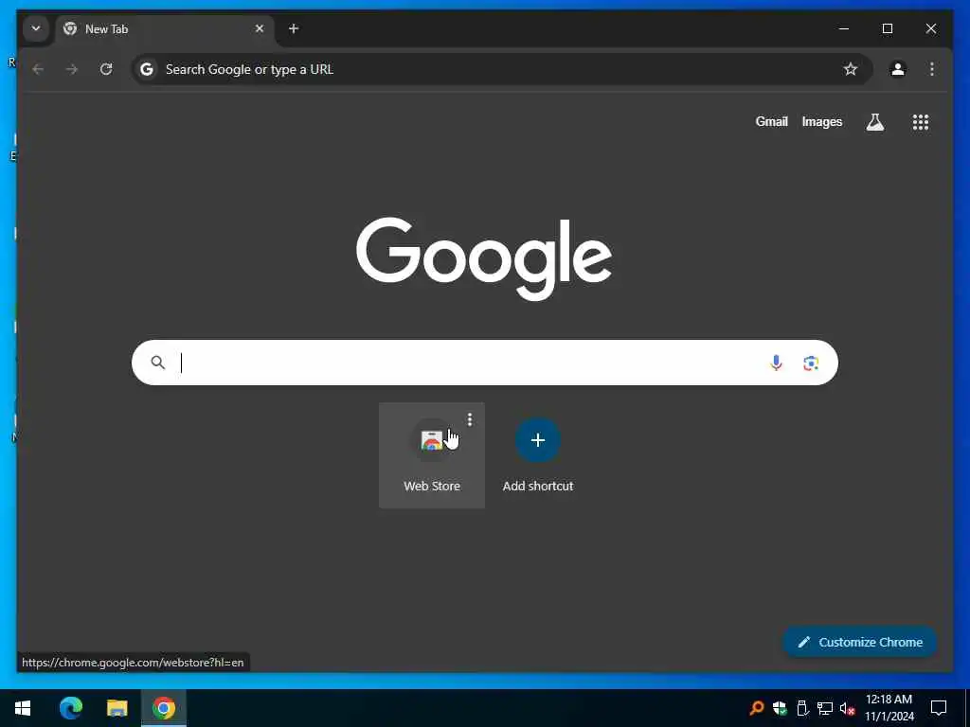Image resolution: width=970 pixels, height=727 pixels.
Task: Open the Chrome three-dot menu
Action: point(932,69)
